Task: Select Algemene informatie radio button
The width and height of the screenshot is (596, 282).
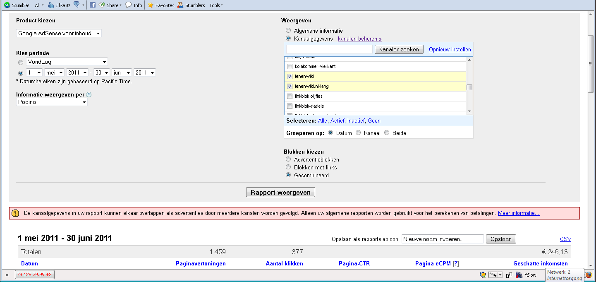Action: pyautogui.click(x=288, y=31)
